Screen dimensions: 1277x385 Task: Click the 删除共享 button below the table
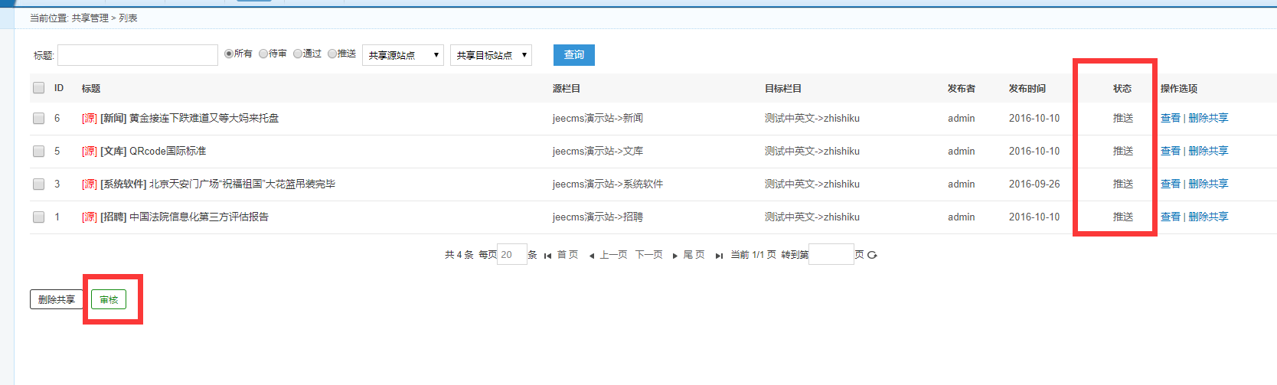[x=57, y=299]
